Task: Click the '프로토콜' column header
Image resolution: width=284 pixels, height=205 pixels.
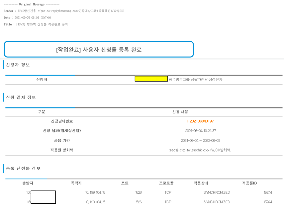Action: coord(166,183)
